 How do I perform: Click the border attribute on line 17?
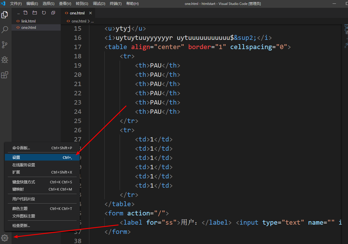tap(199, 47)
